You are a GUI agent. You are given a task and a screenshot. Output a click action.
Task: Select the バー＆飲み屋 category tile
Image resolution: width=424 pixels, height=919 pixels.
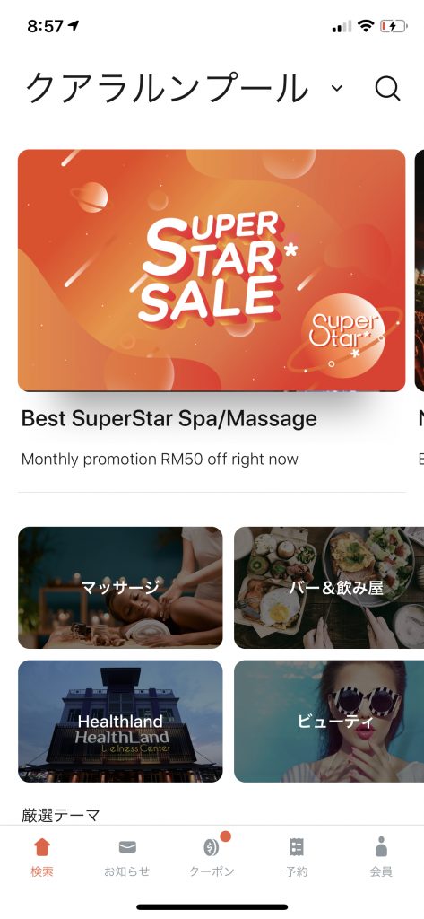tap(329, 587)
